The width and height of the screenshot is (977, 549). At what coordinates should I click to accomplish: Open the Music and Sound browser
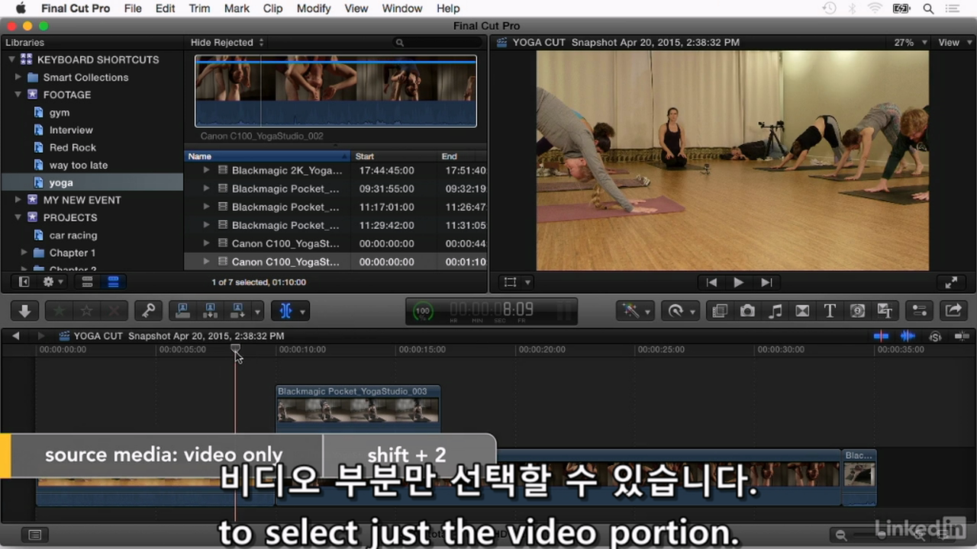coord(775,310)
